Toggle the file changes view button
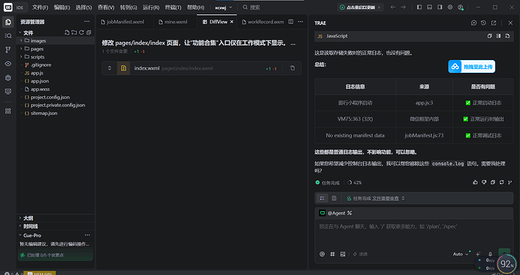This screenshot has width=520, height=275. click(x=334, y=198)
